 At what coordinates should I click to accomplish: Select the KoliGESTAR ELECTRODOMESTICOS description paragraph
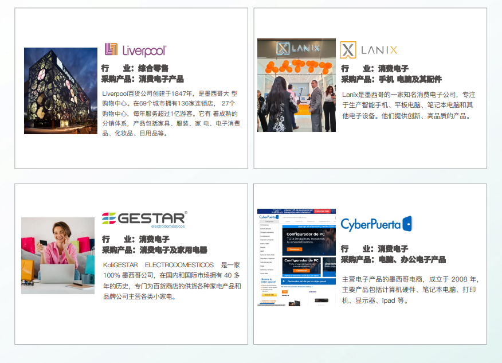coord(172,280)
